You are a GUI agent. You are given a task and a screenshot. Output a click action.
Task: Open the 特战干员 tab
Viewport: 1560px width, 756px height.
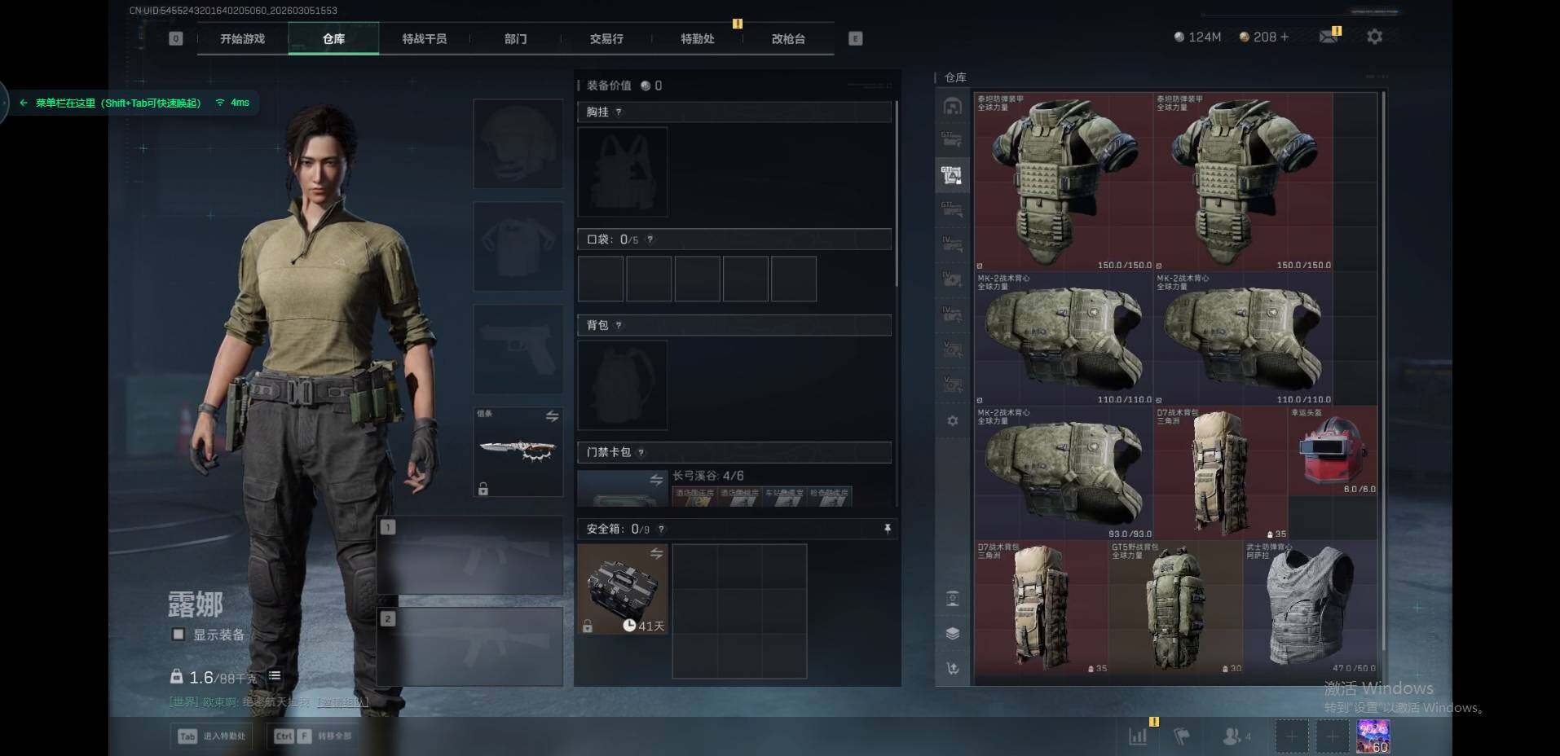(x=424, y=38)
